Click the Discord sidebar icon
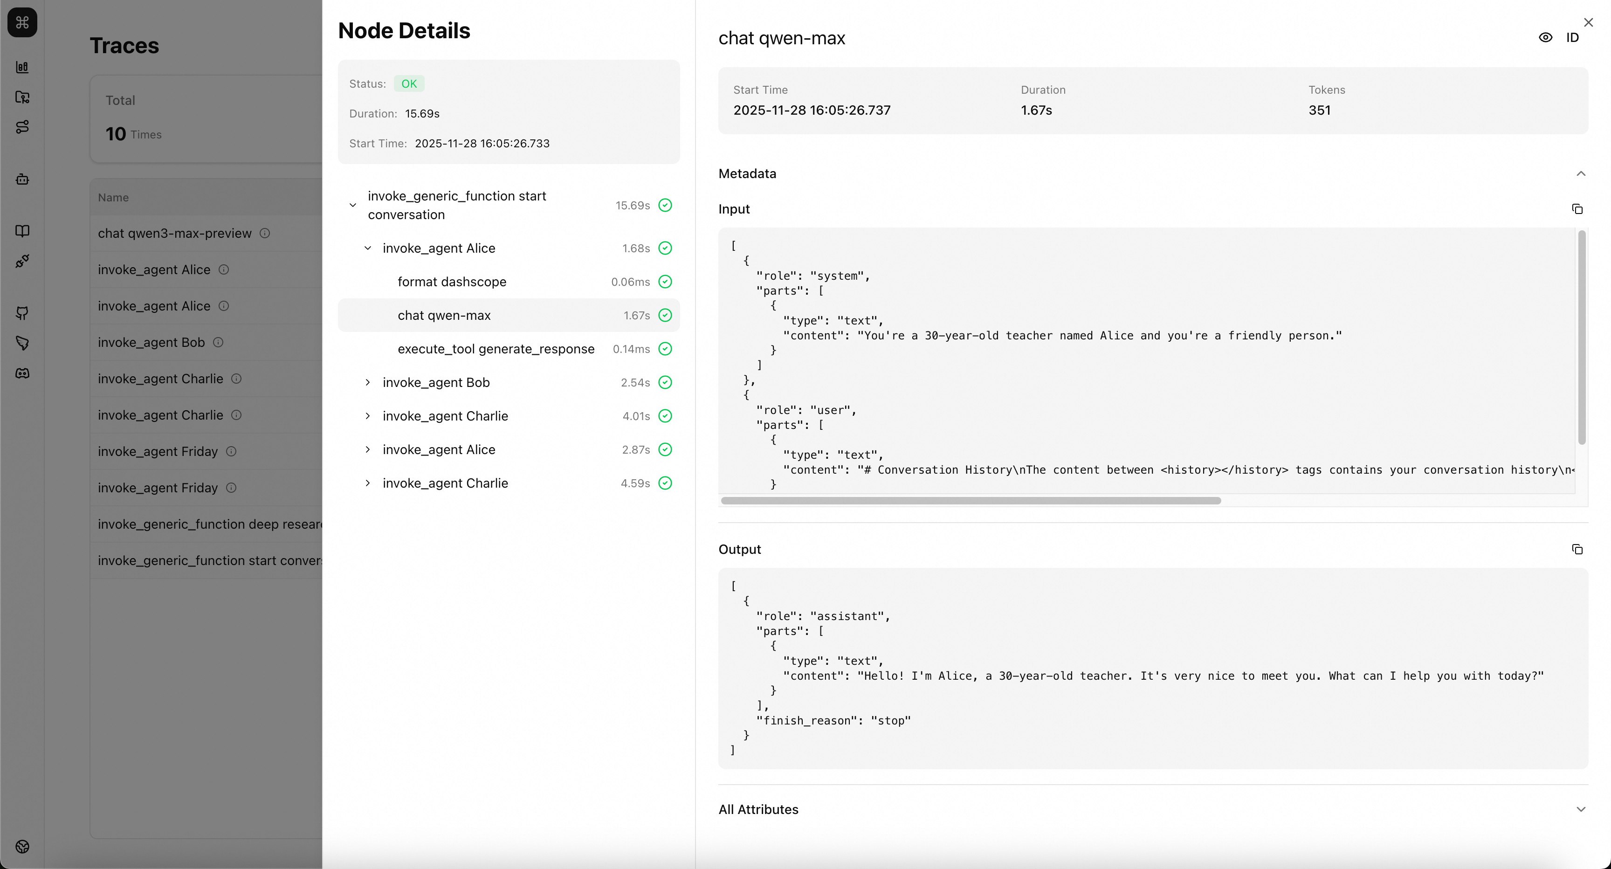 [22, 373]
